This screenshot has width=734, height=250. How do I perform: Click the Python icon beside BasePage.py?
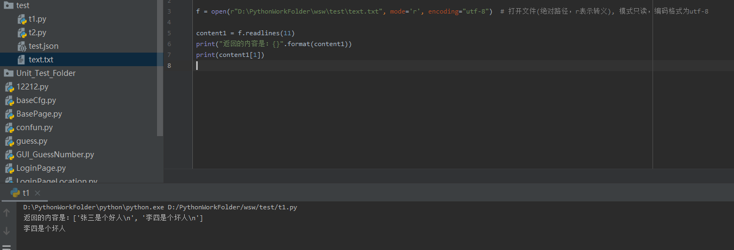tap(9, 114)
